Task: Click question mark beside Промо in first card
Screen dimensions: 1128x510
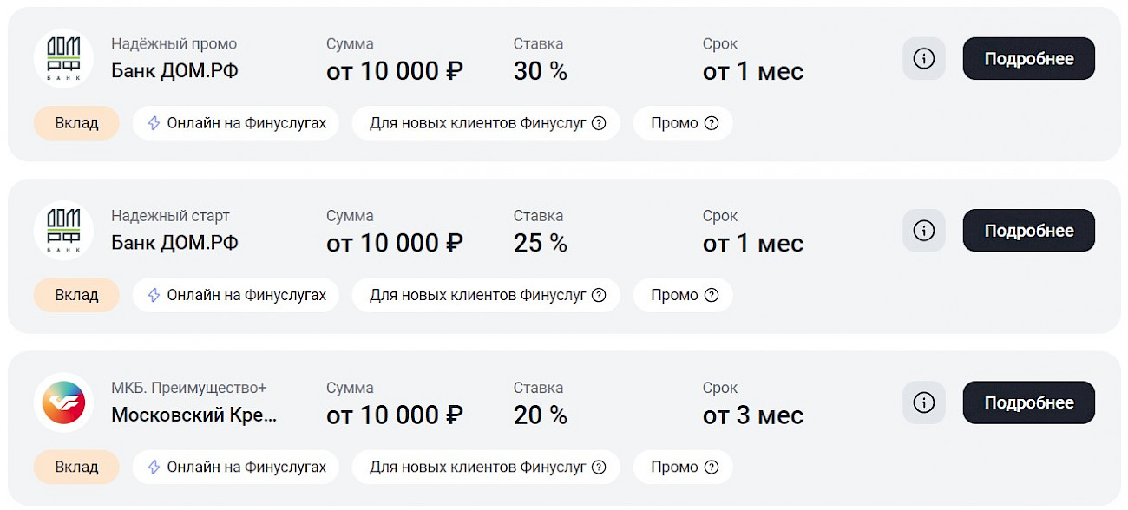Action: [712, 123]
